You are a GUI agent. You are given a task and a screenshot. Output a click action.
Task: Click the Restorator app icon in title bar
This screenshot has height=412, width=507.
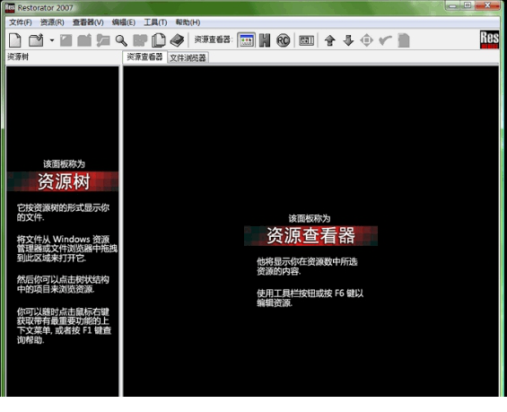10,7
